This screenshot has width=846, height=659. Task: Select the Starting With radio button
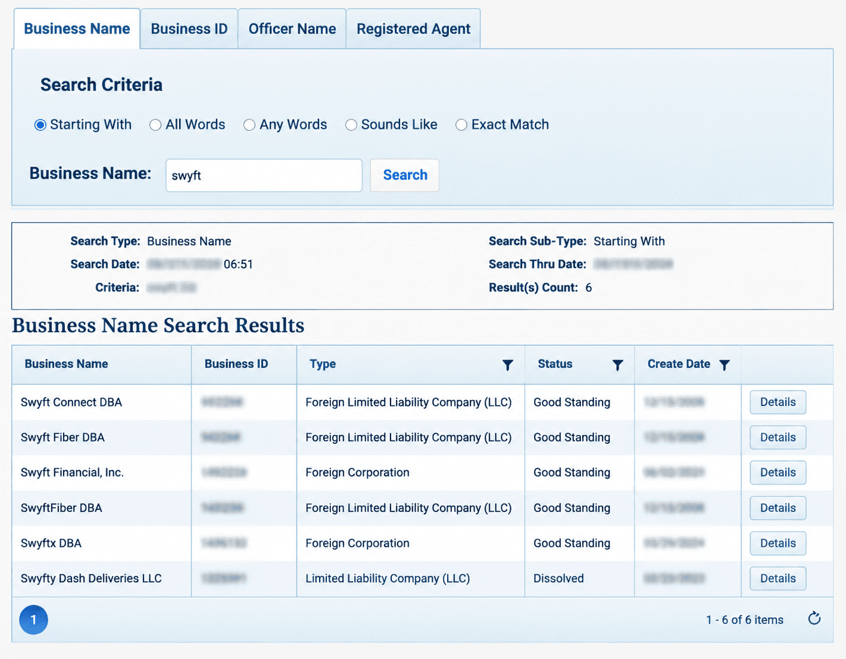(x=40, y=125)
